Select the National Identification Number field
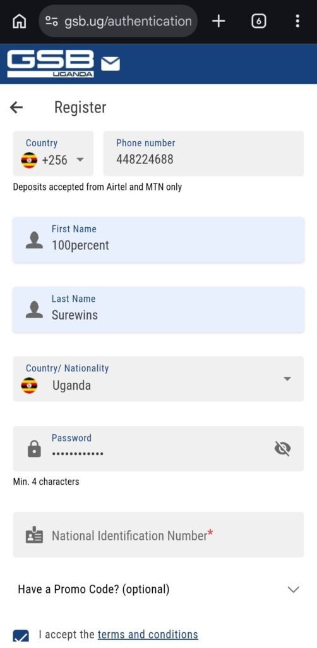This screenshot has height=648, width=317. [x=158, y=535]
